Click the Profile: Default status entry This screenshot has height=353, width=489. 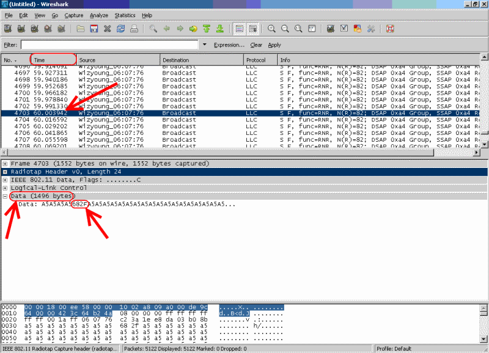point(394,349)
